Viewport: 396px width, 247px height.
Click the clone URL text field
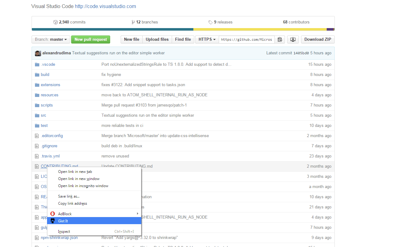[x=247, y=40]
